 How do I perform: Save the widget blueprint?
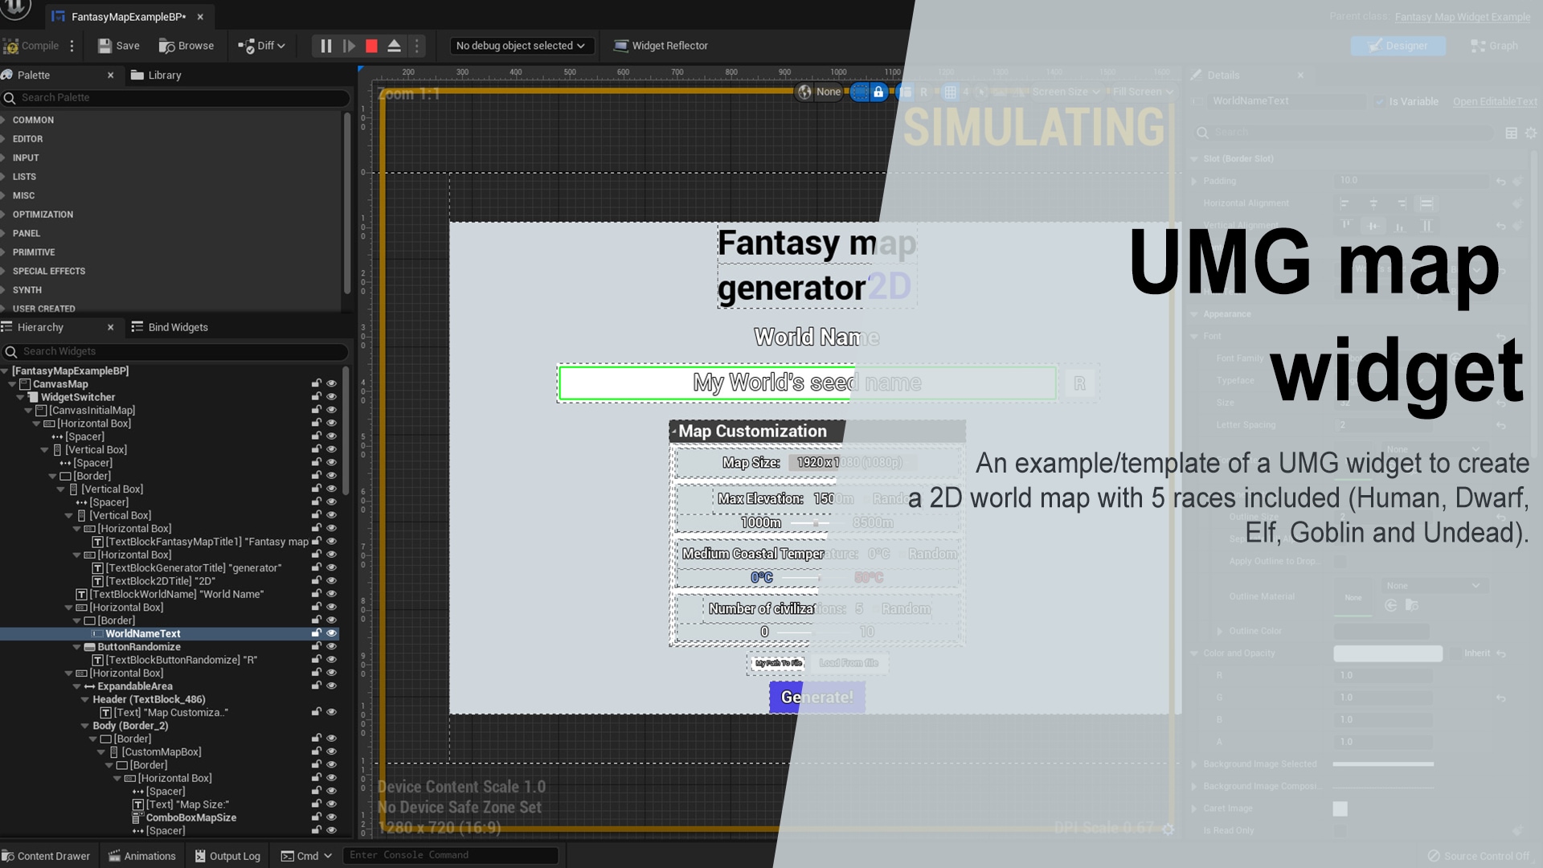tap(117, 46)
